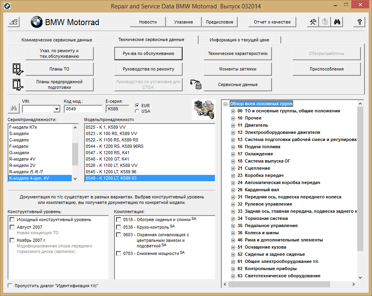Open the VIN dropdown list
372x296 pixels.
tap(56, 109)
